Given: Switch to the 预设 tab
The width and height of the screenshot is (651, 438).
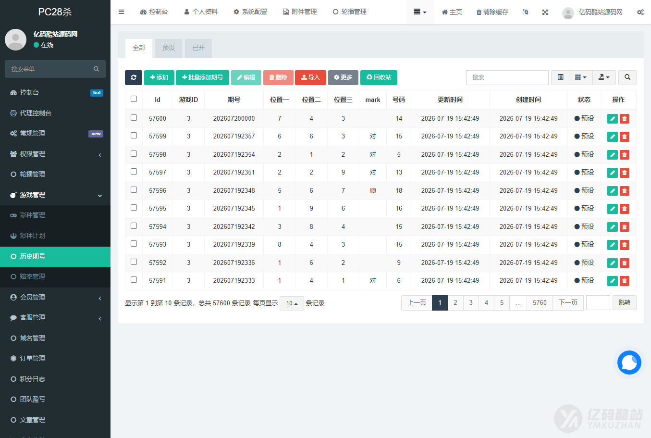Looking at the screenshot, I should click(169, 48).
